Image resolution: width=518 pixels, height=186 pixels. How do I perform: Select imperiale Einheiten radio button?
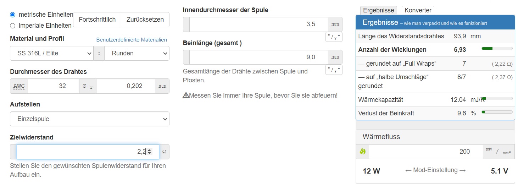tap(13, 26)
